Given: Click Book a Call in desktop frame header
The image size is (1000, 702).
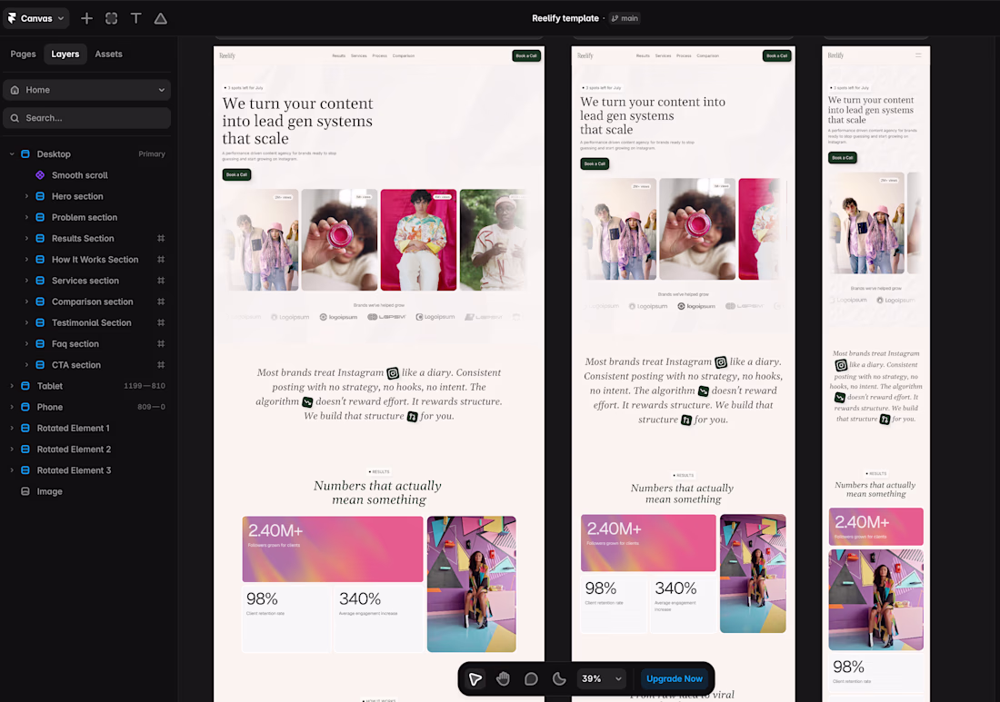Looking at the screenshot, I should [x=526, y=56].
